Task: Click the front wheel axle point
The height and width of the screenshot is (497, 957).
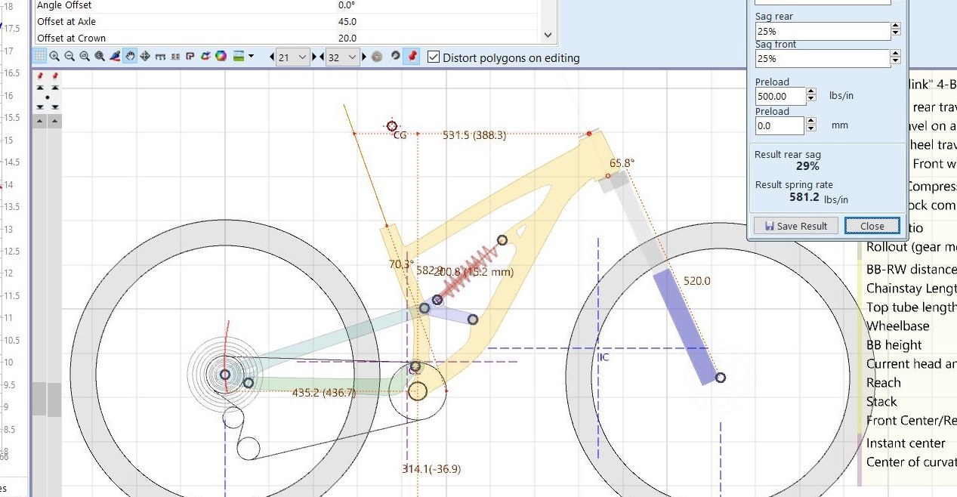Action: pos(721,377)
